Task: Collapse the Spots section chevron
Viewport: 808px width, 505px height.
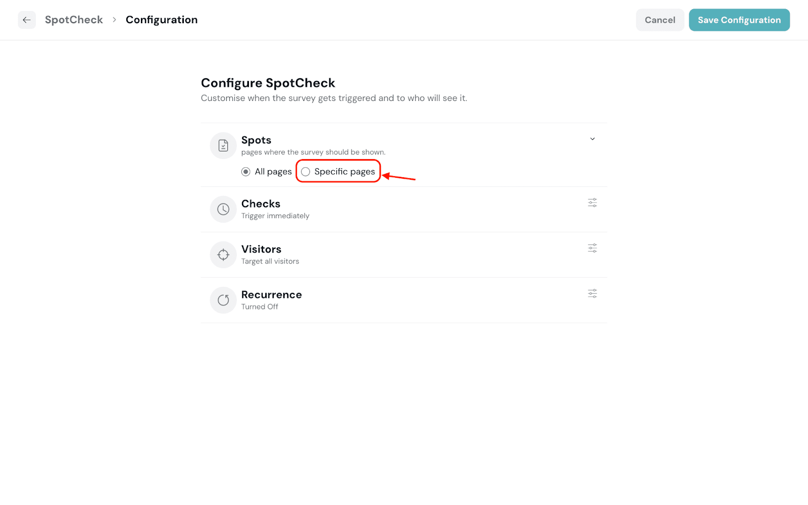Action: 592,139
